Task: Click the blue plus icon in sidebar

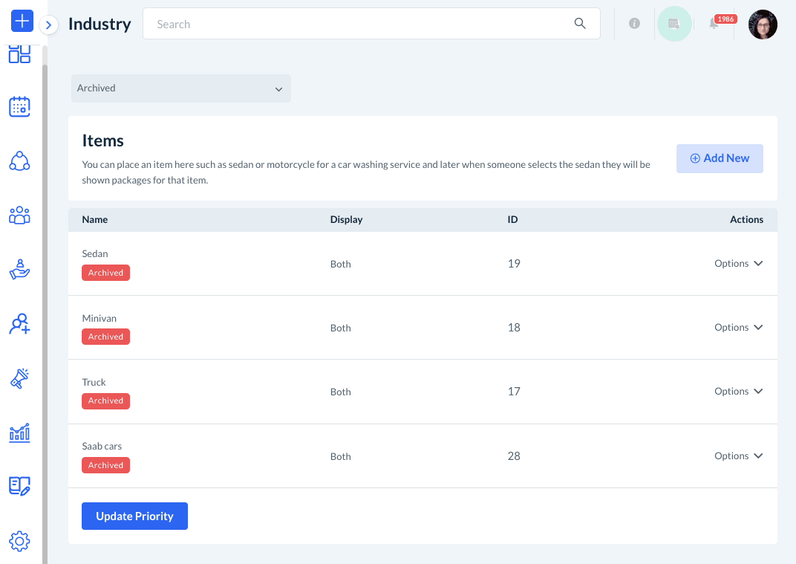Action: tap(22, 22)
